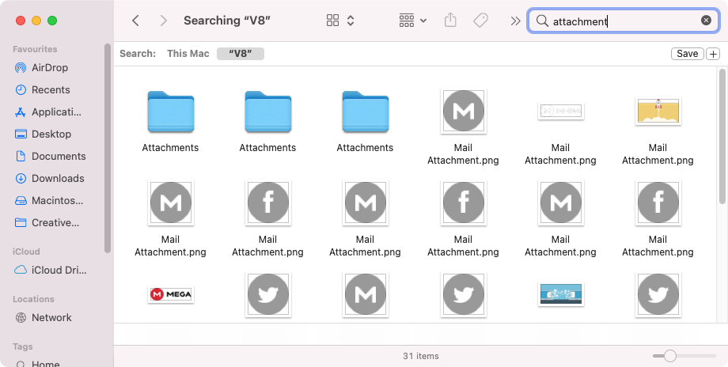Click the Share toolbar icon
Image resolution: width=728 pixels, height=367 pixels.
pos(450,20)
